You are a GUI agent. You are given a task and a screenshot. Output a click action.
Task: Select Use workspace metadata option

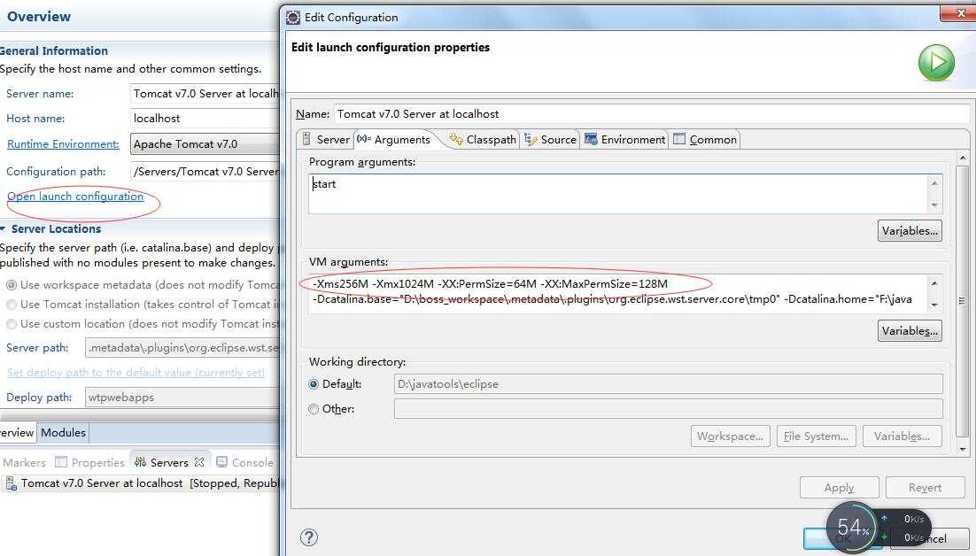(12, 285)
